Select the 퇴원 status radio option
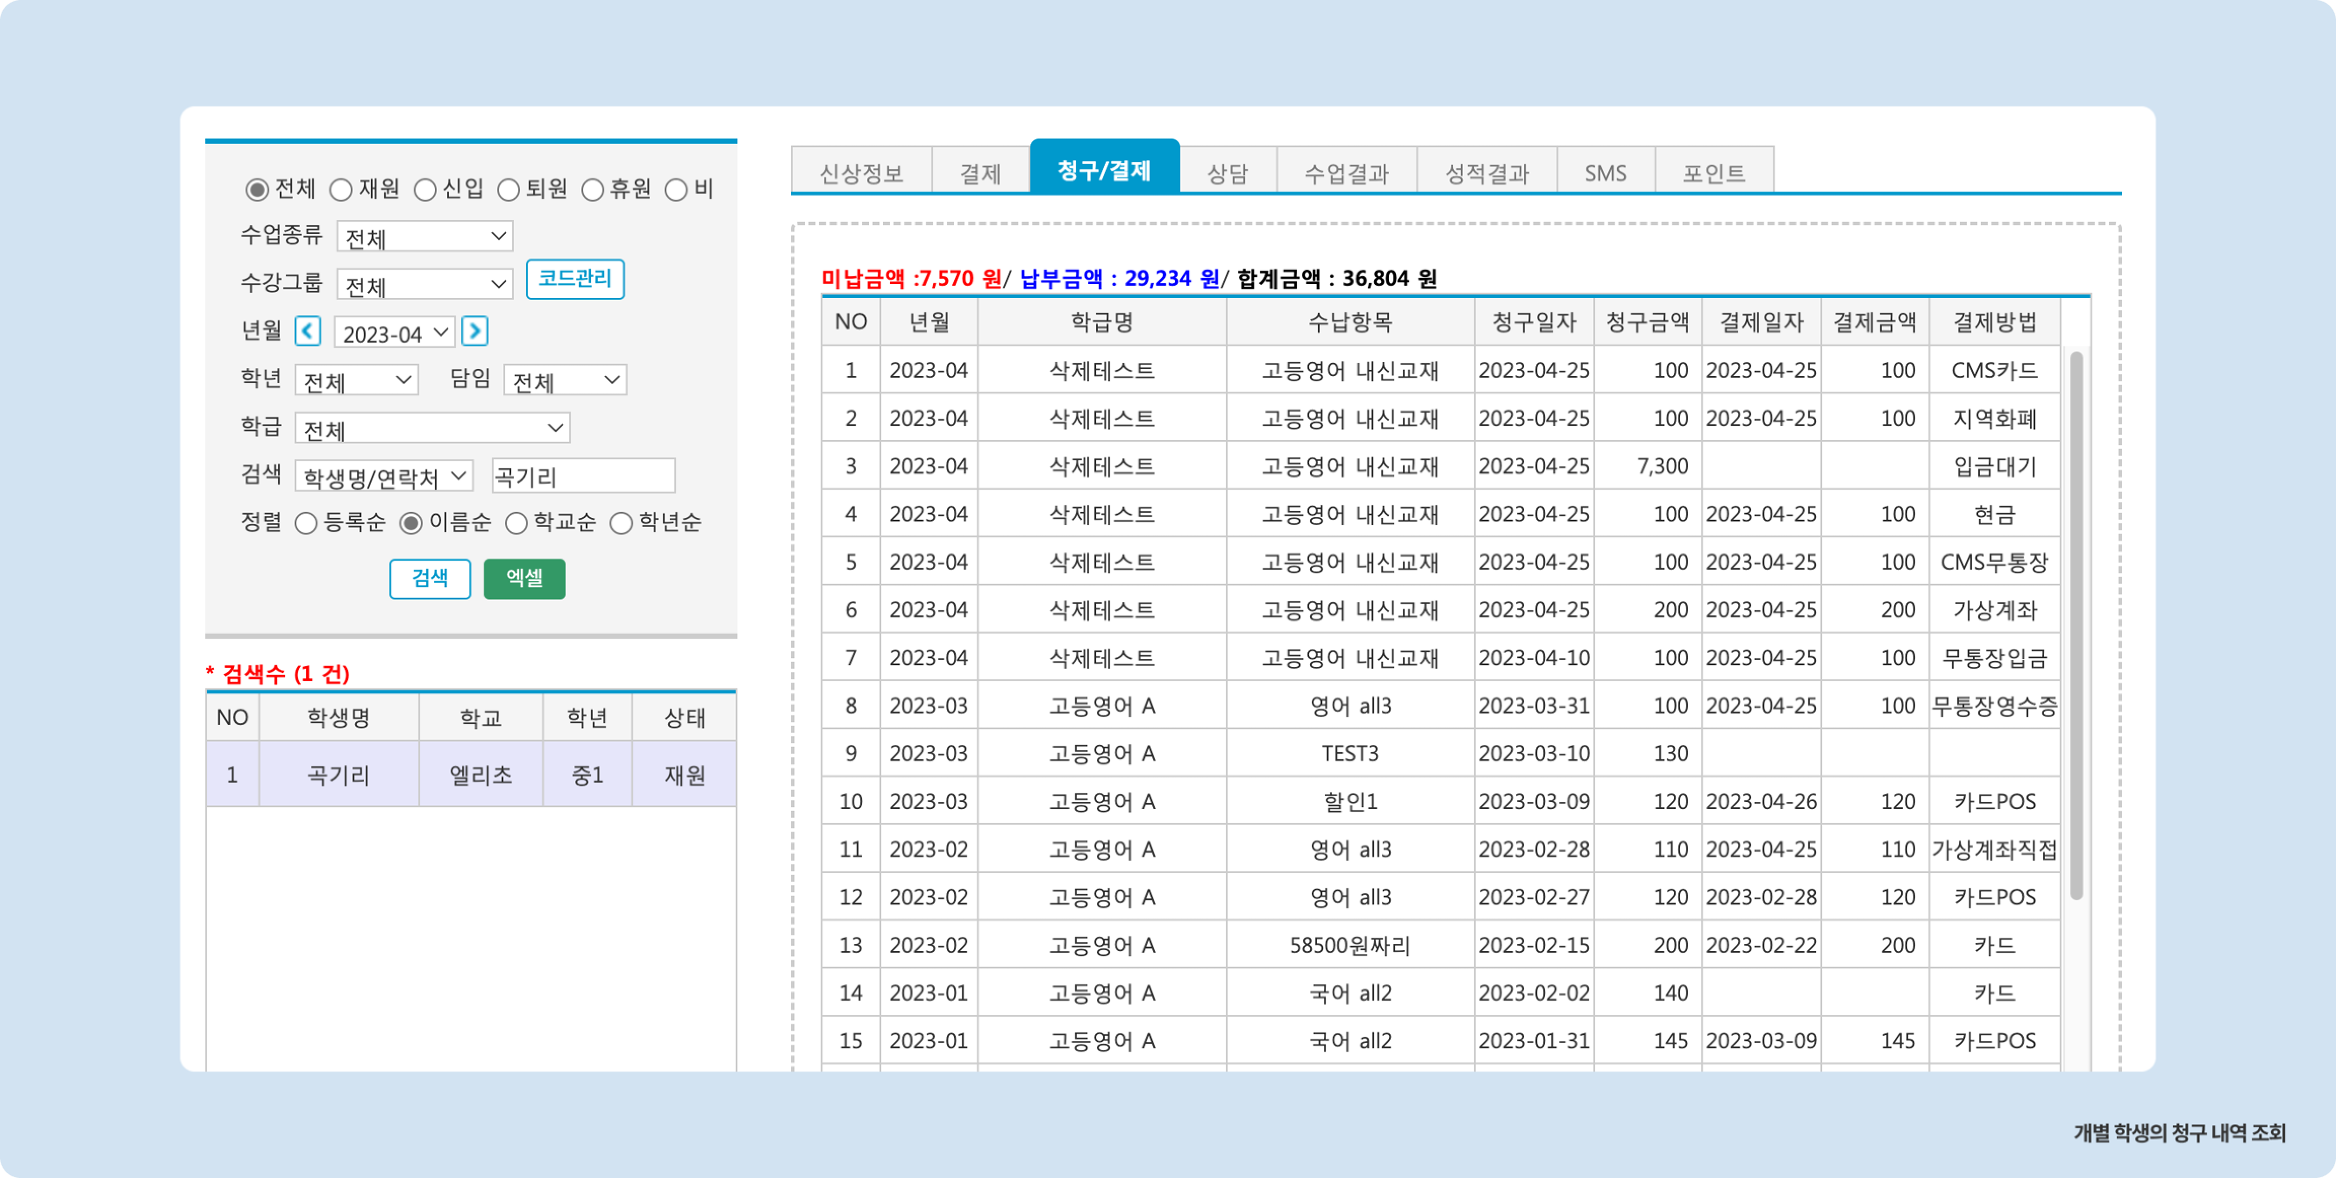 (509, 190)
